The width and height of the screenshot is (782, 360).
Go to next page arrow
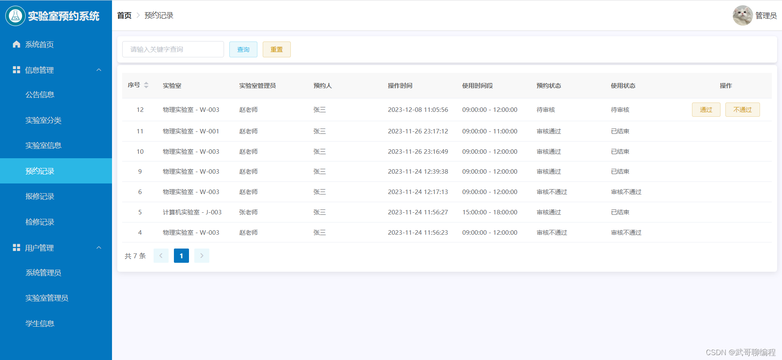(202, 255)
